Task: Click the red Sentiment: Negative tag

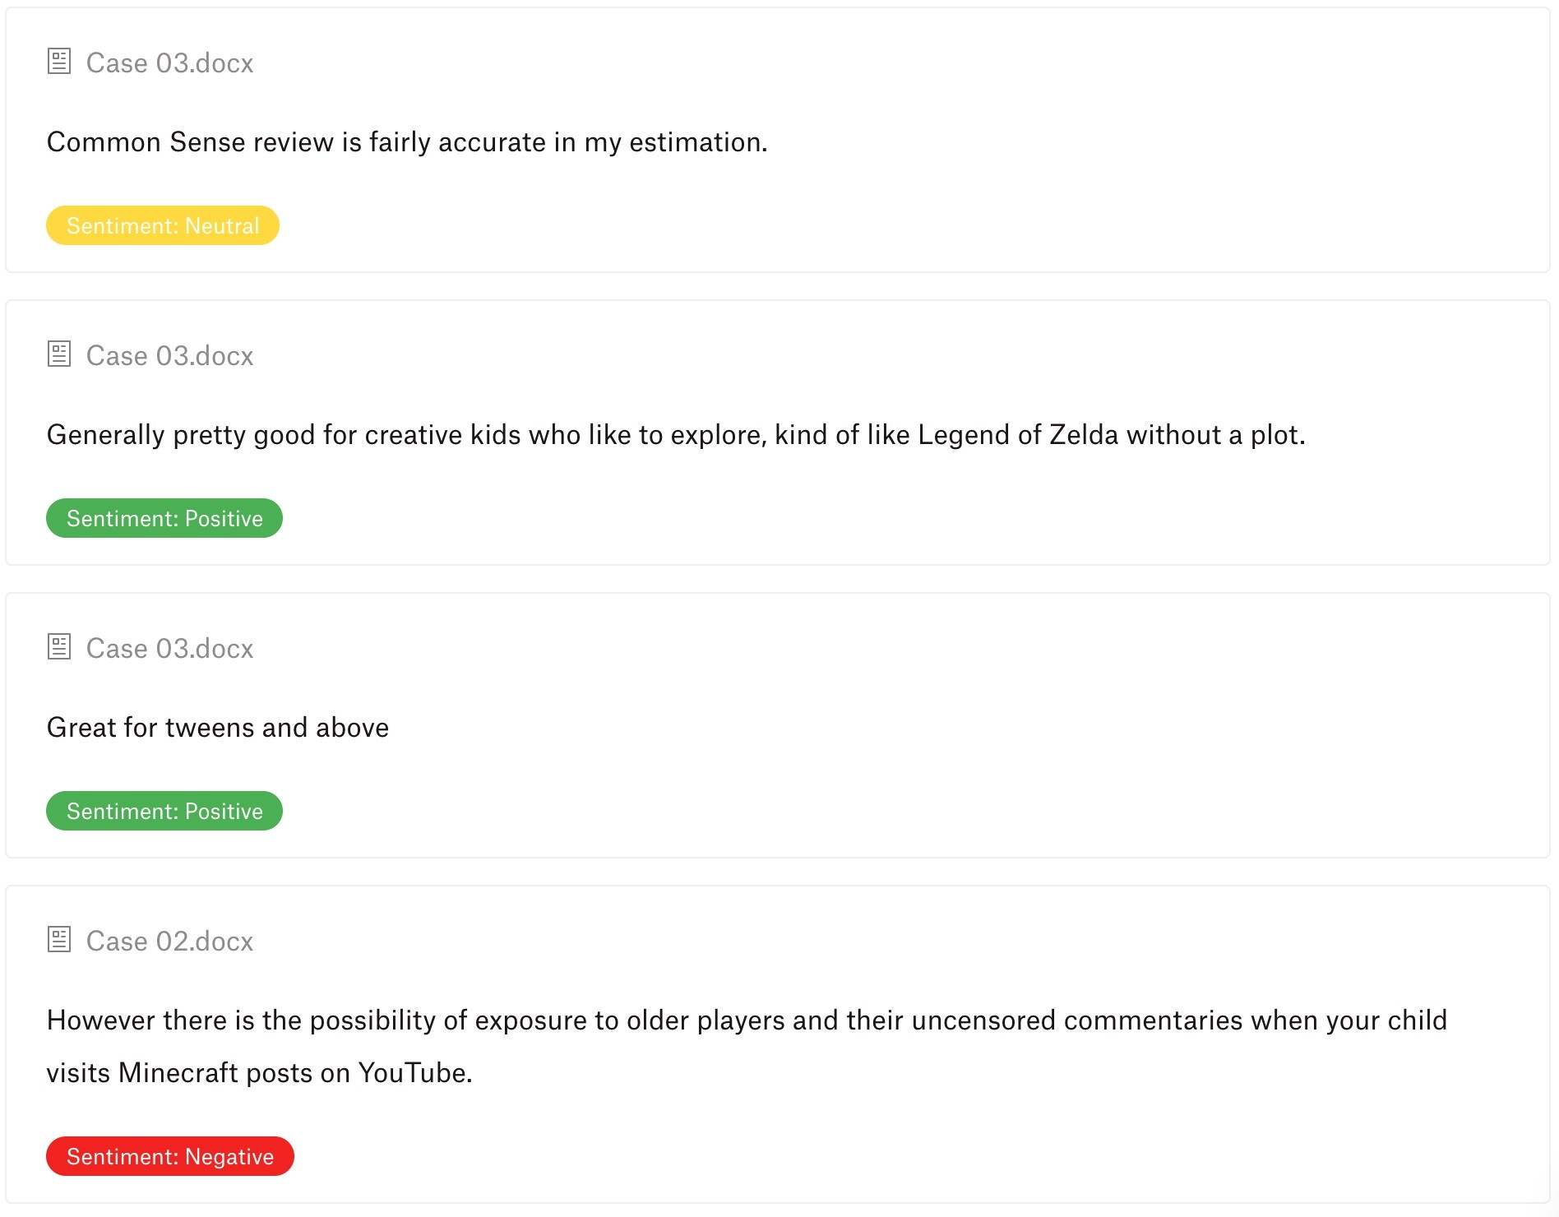Action: coord(170,1156)
